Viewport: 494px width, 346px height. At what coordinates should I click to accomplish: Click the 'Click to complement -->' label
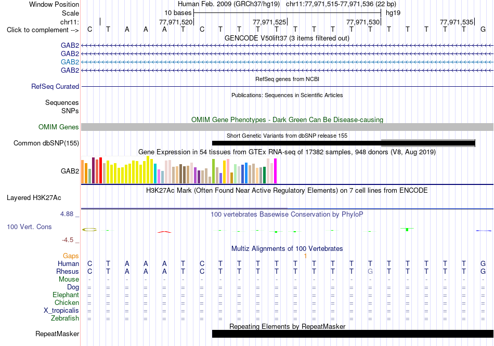coord(43,30)
